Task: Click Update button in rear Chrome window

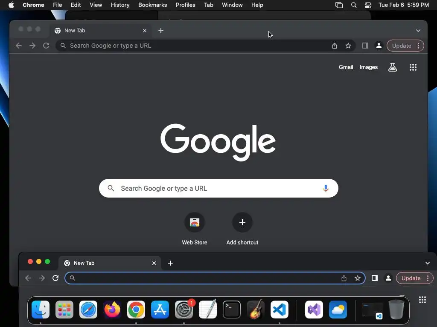Action: [401, 46]
